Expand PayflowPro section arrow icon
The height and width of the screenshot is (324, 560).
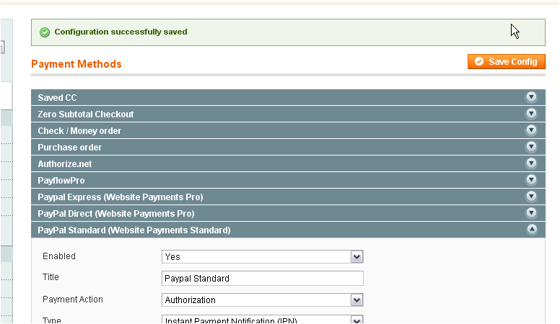click(x=532, y=180)
